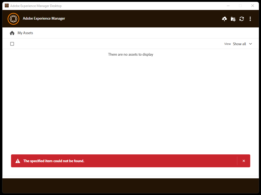Minimize the application window

(228, 5)
